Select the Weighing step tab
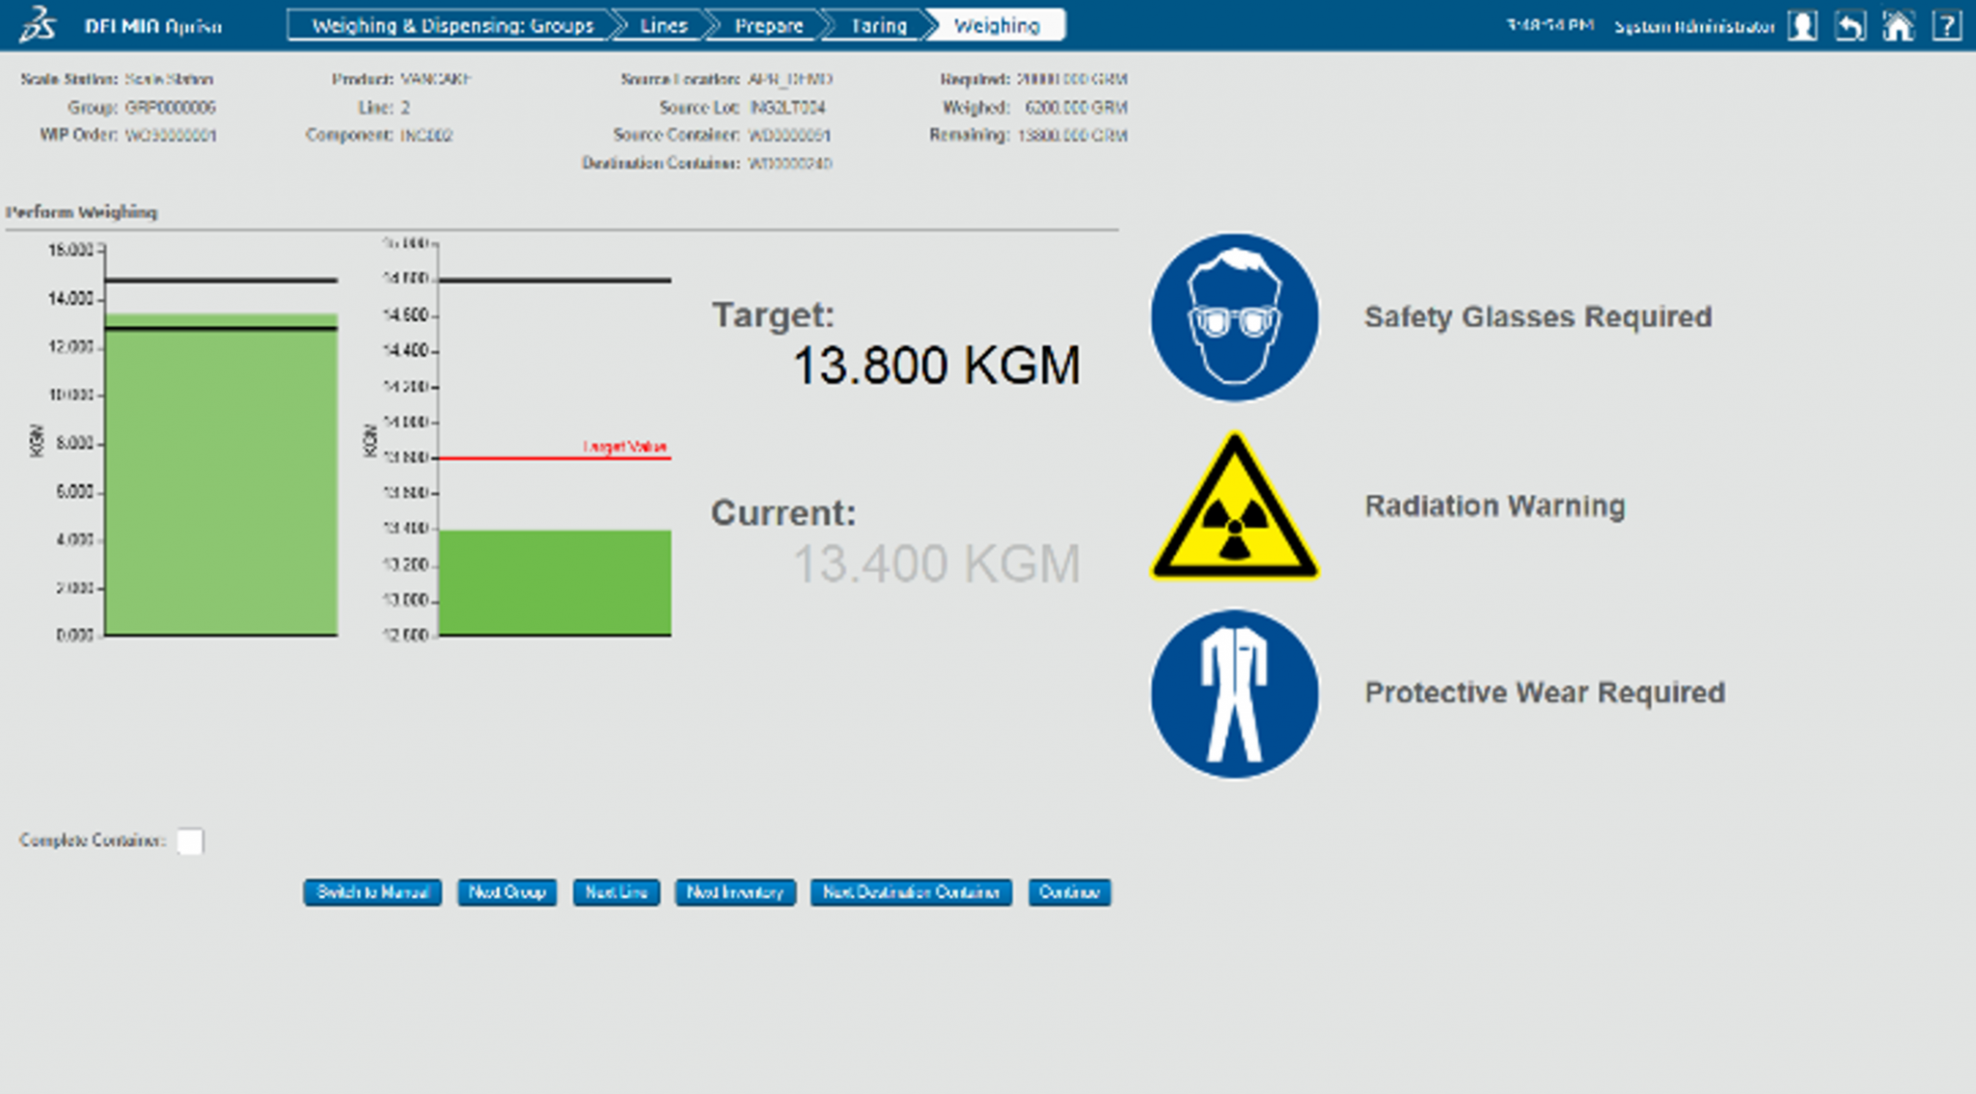Screen dimensions: 1976x1094 997,26
